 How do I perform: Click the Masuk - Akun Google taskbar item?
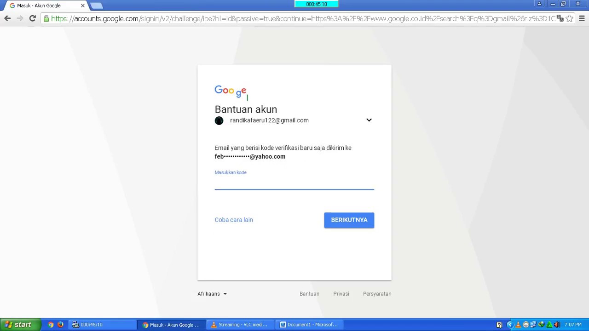tap(171, 325)
